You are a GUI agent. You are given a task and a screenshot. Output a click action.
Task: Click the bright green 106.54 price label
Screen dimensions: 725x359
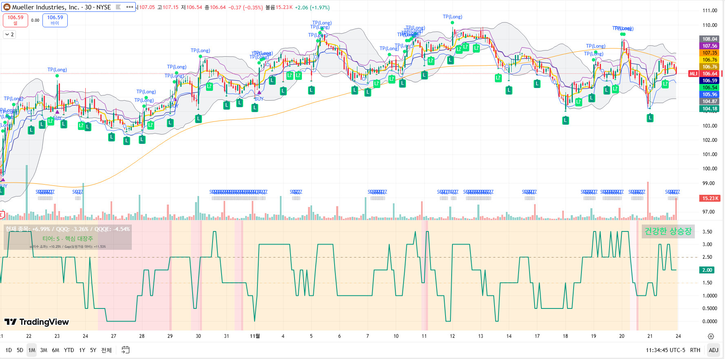[710, 88]
